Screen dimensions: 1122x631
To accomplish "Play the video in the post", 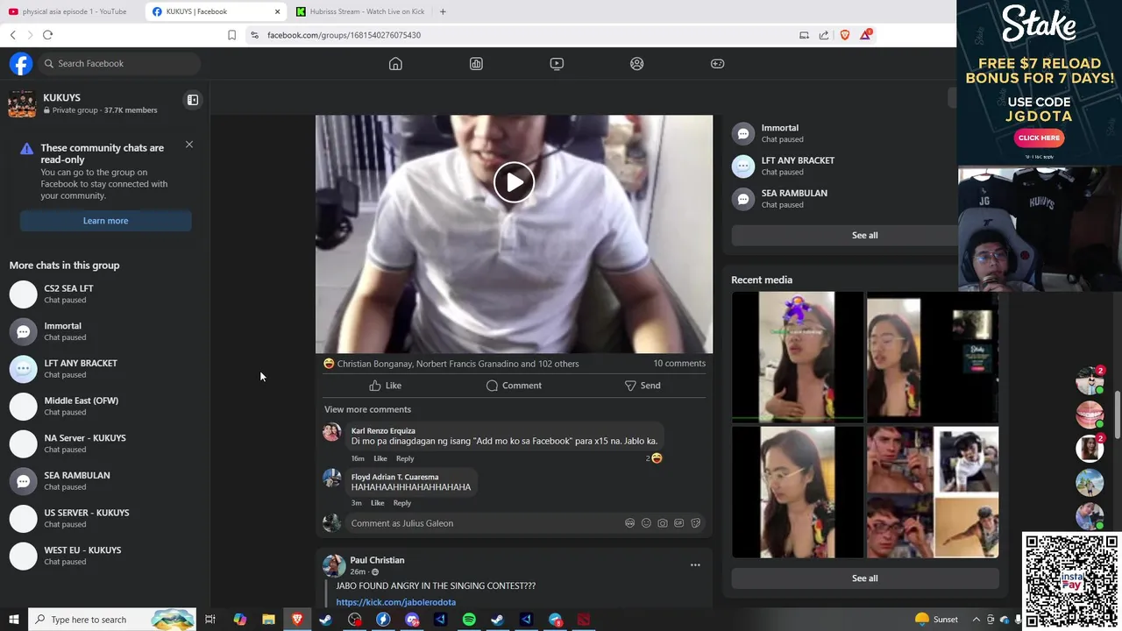I will pyautogui.click(x=514, y=182).
